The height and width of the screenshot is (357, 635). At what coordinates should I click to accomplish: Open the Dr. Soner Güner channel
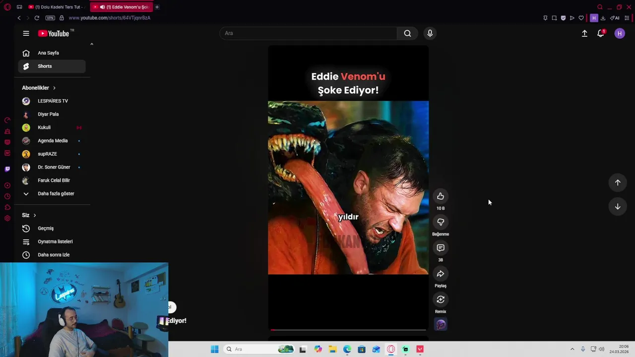pyautogui.click(x=52, y=167)
